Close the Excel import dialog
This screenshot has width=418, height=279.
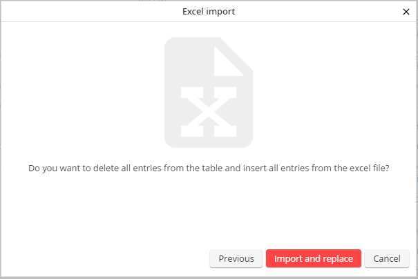[406, 11]
